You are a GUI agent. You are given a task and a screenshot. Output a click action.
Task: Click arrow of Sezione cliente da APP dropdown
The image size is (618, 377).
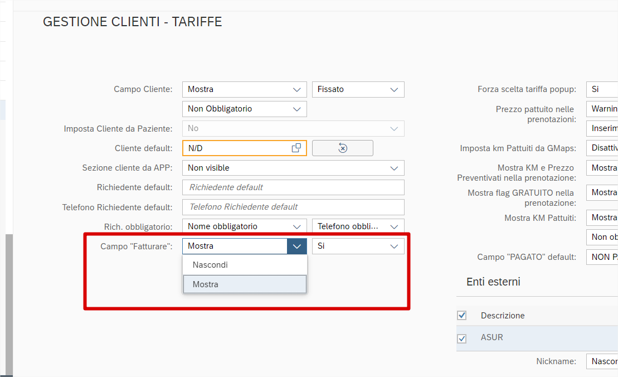395,168
